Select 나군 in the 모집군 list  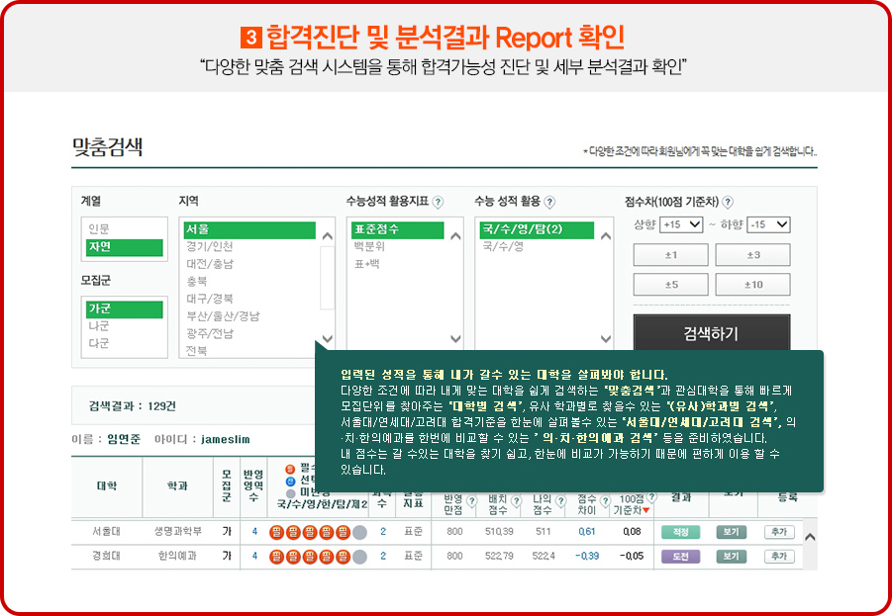(99, 325)
